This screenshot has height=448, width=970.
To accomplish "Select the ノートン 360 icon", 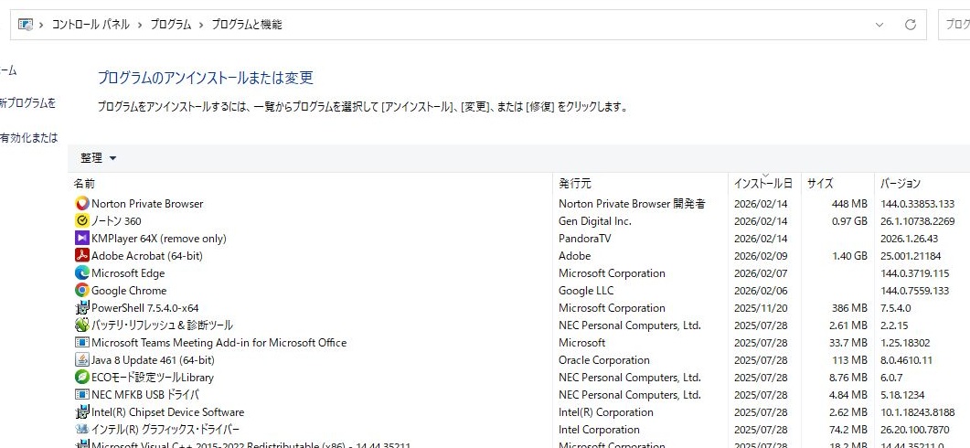I will [x=82, y=221].
